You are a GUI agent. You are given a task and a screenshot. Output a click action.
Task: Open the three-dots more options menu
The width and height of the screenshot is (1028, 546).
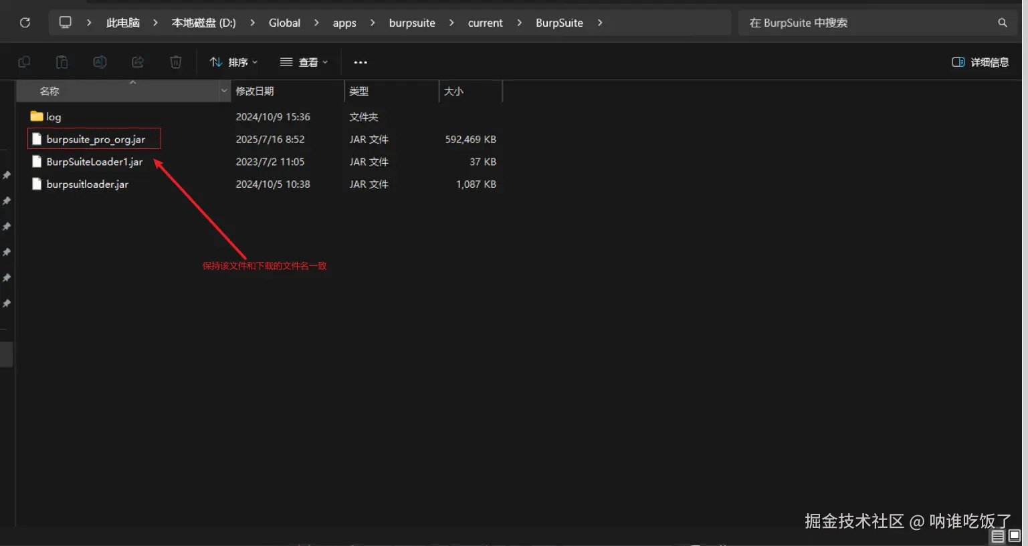pos(361,62)
